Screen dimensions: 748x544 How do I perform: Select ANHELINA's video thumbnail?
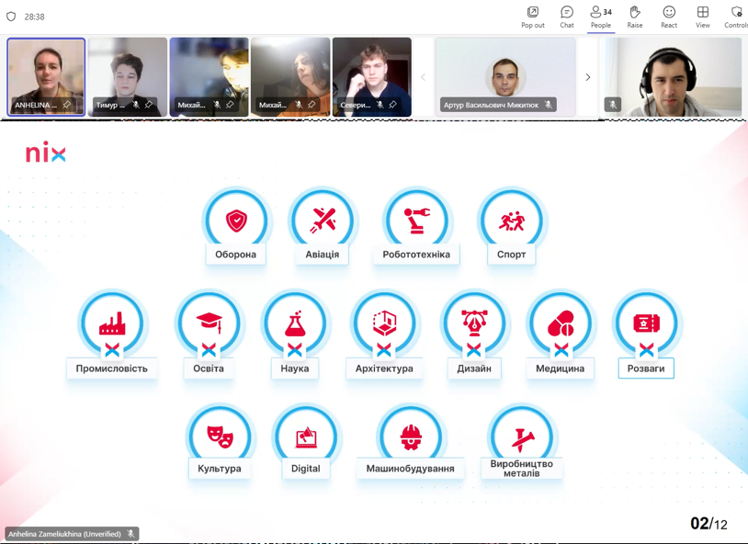[46, 77]
